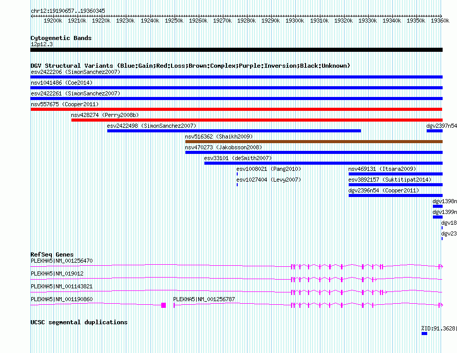This screenshot has height=353, width=457.
Task: Click the small esv1027404 (Levy2007) marker
Action: tap(237, 185)
